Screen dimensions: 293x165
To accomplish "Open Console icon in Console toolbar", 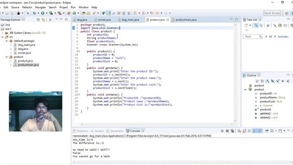I will 280,131.
